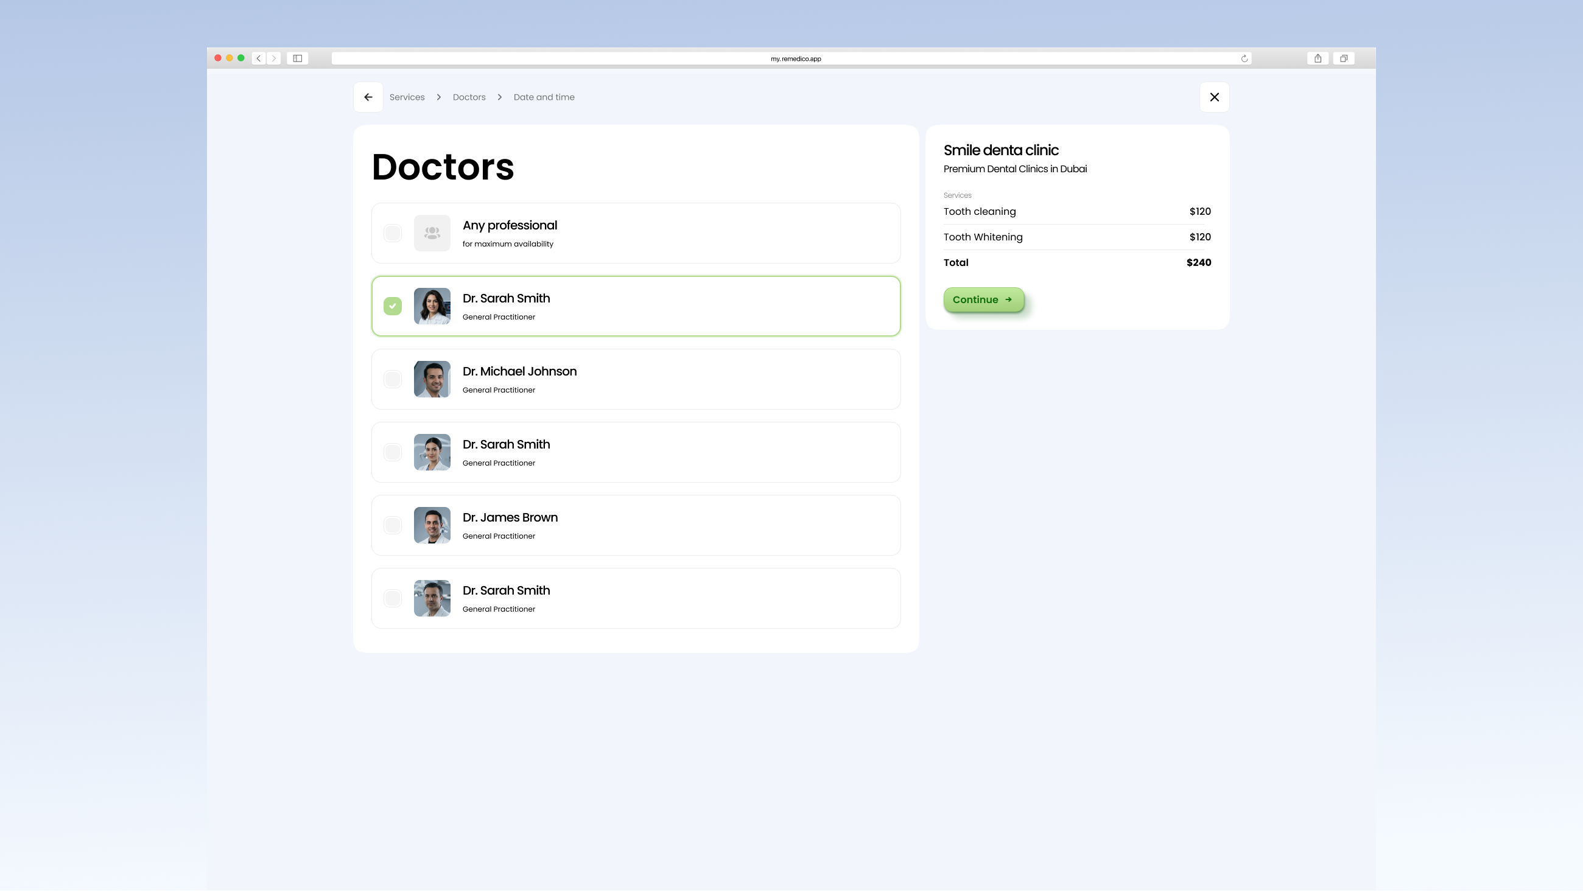Viewport: 1583px width, 891px height.
Task: Check the Dr. Michael Johnson checkbox
Action: coord(393,379)
